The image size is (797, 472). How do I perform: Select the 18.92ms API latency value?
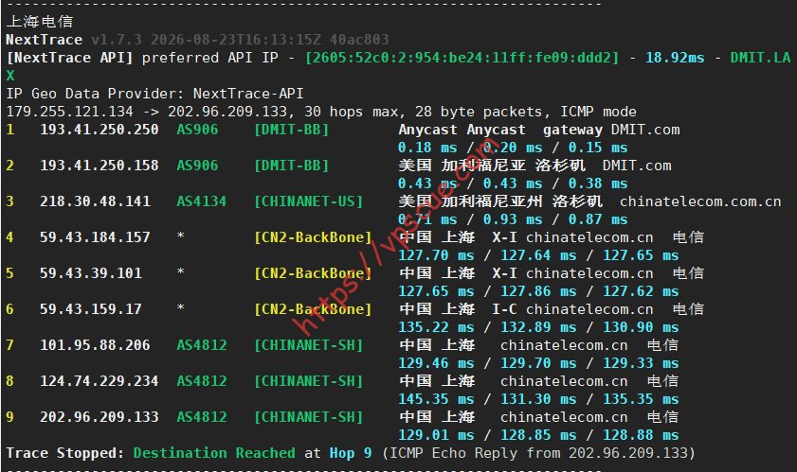pos(675,58)
